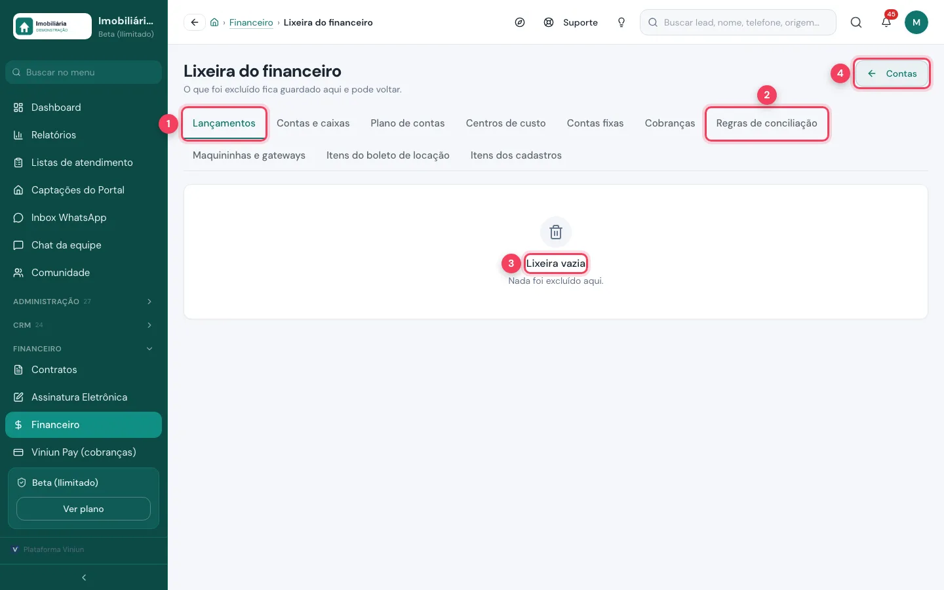Image resolution: width=944 pixels, height=590 pixels.
Task: Go to home via breadcrumb house icon
Action: tap(214, 22)
